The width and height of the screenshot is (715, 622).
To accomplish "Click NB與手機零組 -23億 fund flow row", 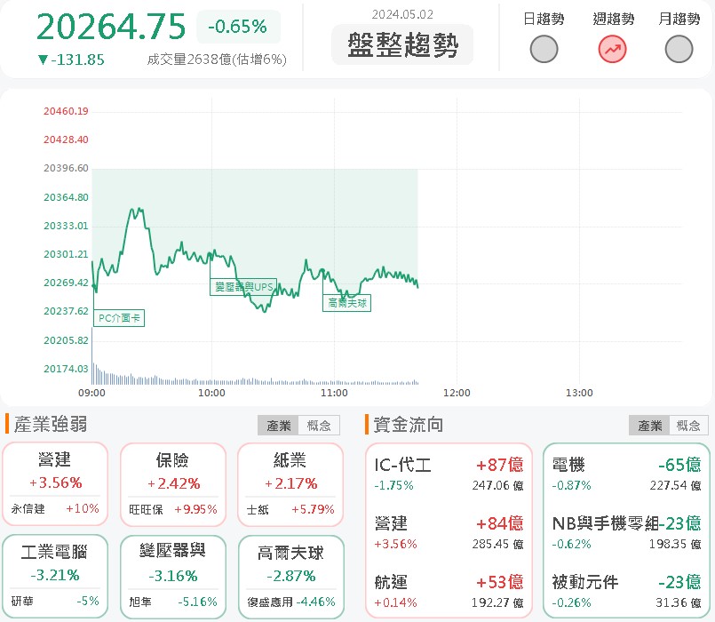I will pos(626,533).
